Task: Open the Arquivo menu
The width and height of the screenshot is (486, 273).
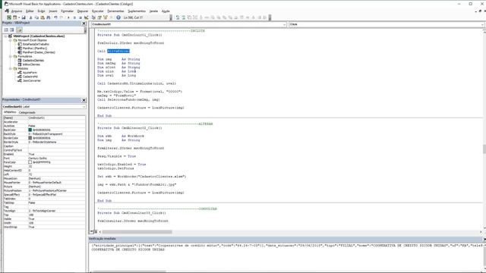Action: pyautogui.click(x=17, y=11)
